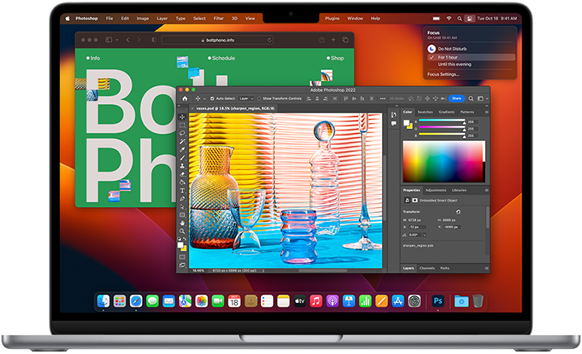
Task: Select the Rectangular Marquee tool
Action: [182, 125]
